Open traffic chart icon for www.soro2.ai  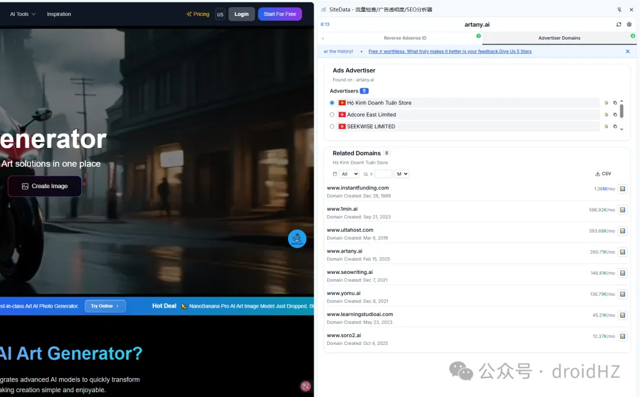tap(622, 336)
